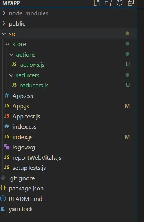The image size is (144, 222).
Task: Click the SVG image icon beside logo.svg
Action: [x=7, y=147]
